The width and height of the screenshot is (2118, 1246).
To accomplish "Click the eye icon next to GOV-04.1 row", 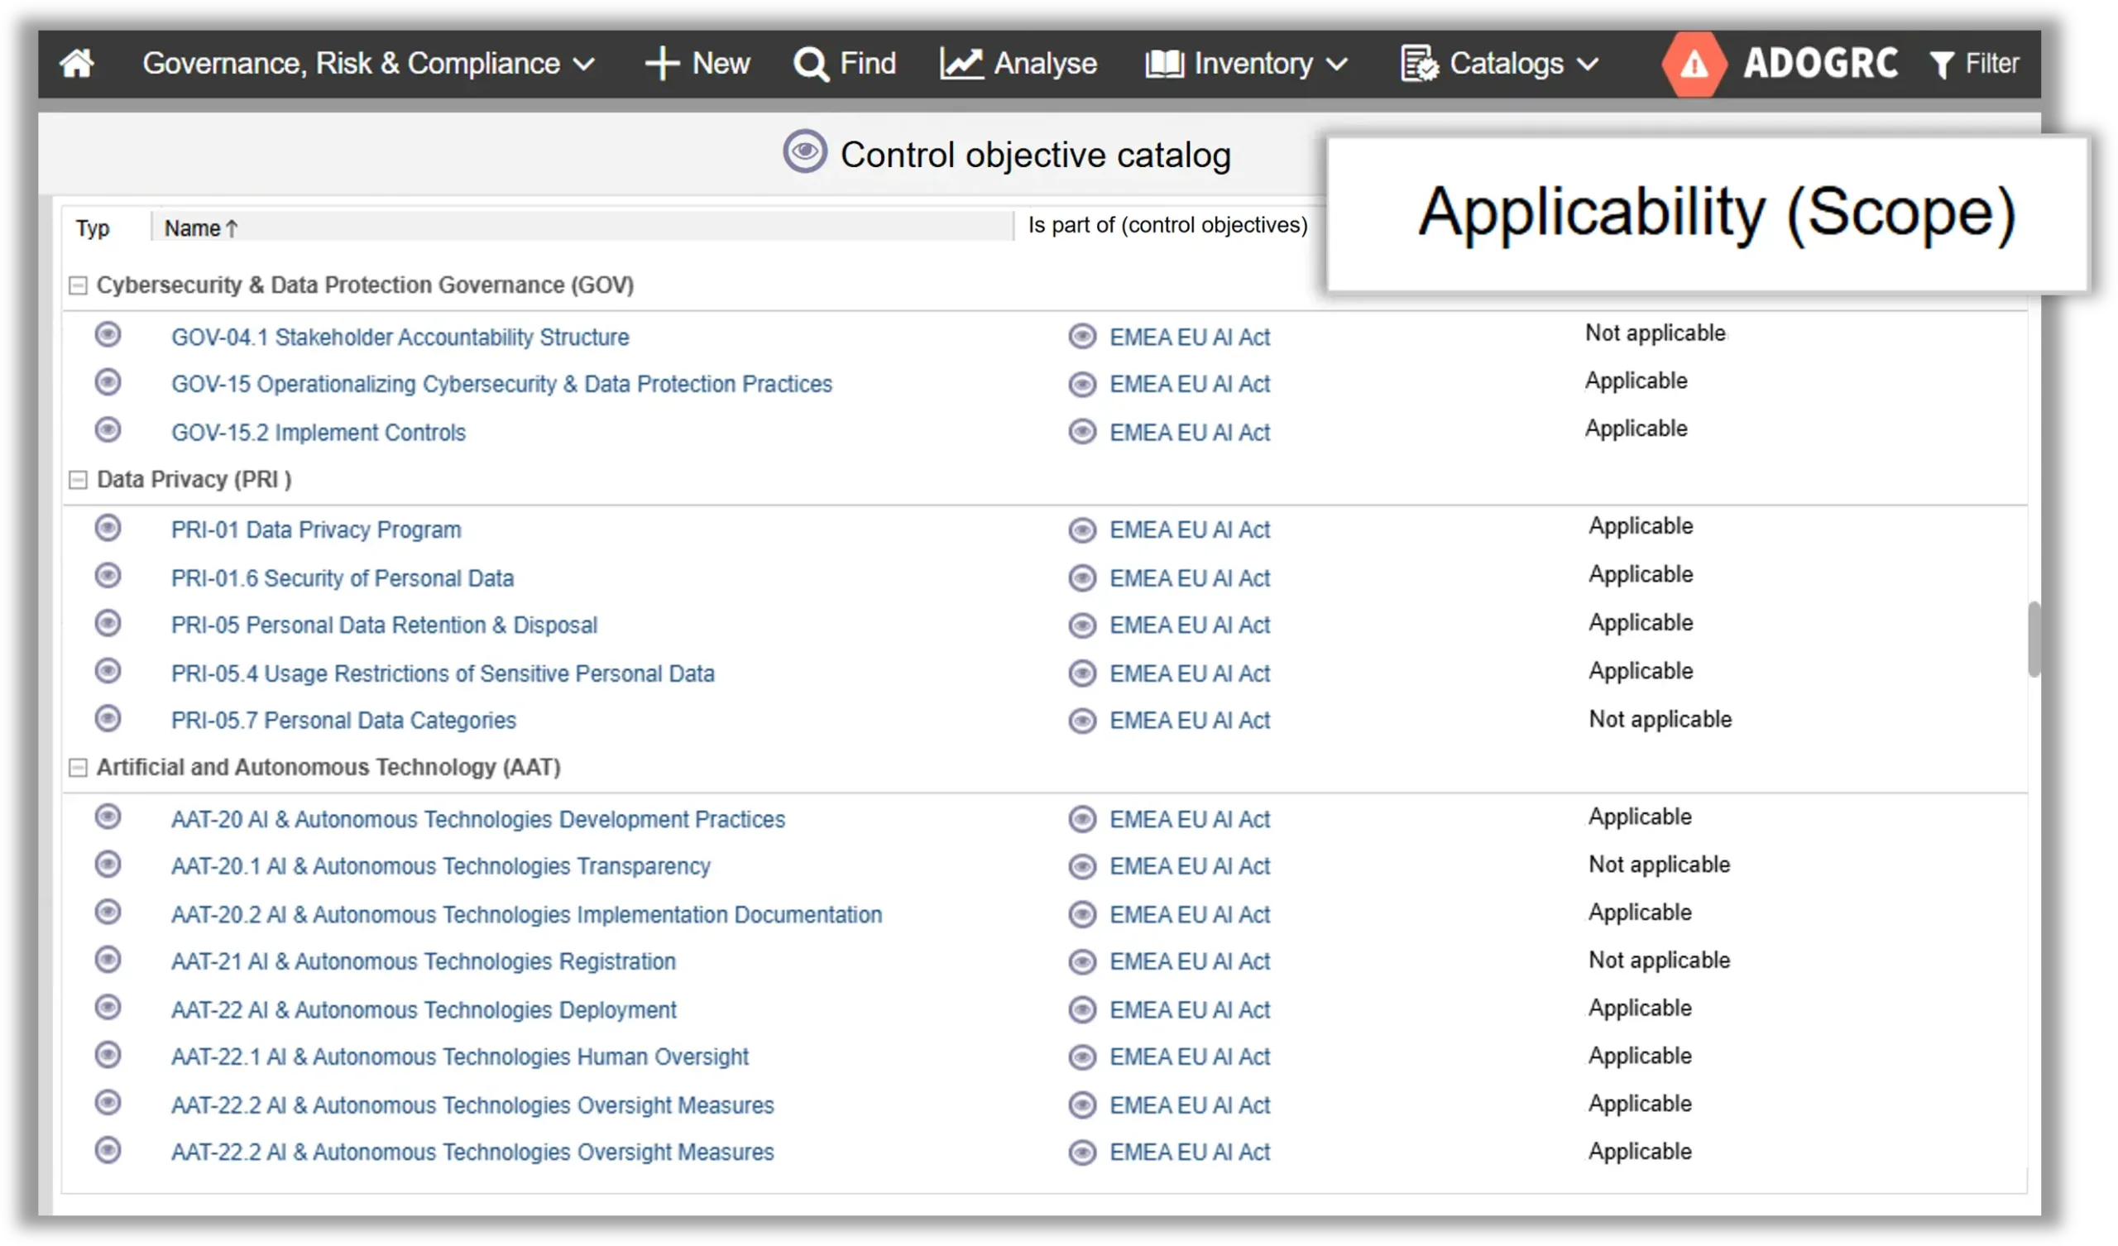I will click(108, 334).
